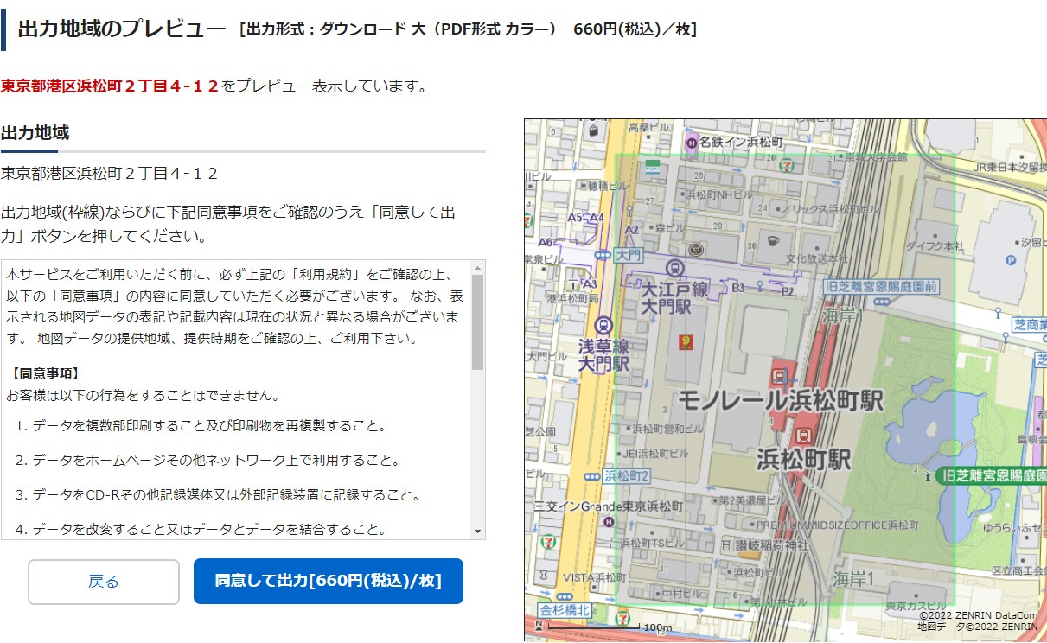This screenshot has height=643, width=1047.
Task: Select the Monorail Hamamatsucho Station icon
Action: 779,374
